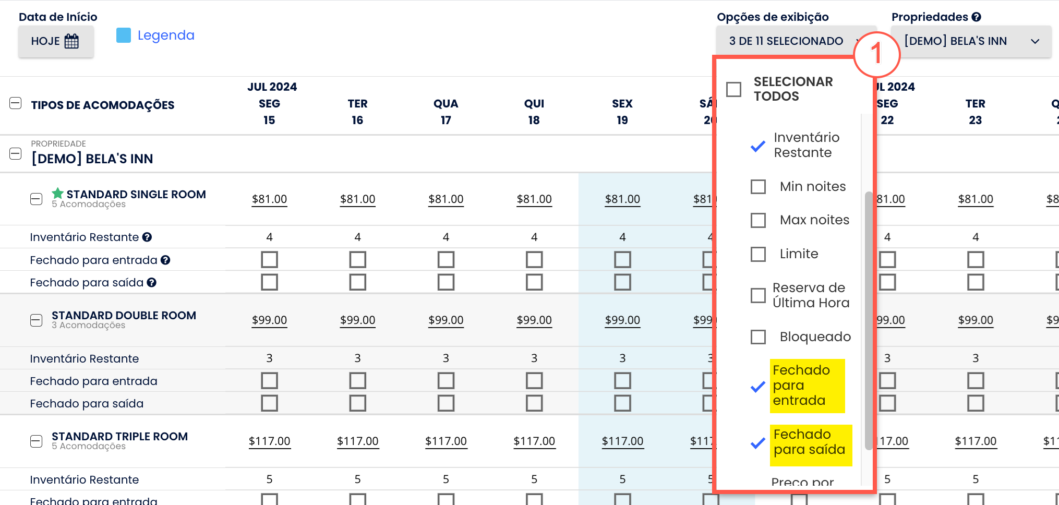
Task: Uncheck the Fechado para saída menu option
Action: [x=758, y=443]
